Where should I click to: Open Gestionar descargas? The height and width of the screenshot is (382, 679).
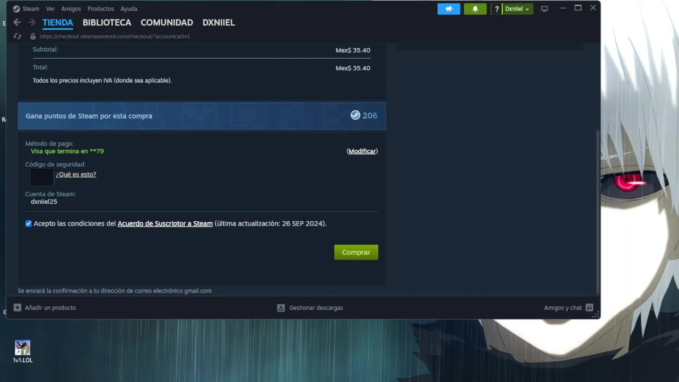tap(316, 308)
